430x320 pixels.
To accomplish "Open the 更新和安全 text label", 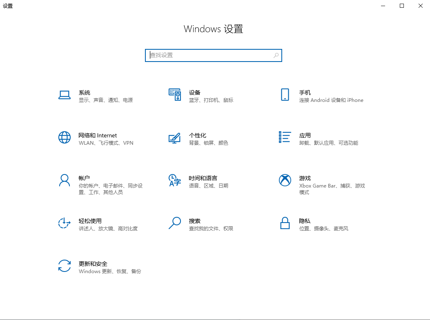I will (93, 264).
